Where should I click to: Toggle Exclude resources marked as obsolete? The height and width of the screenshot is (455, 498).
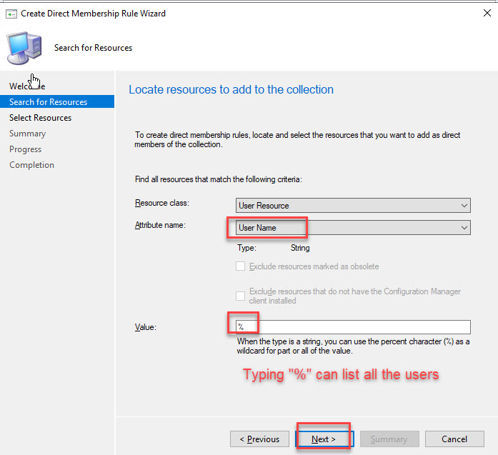click(x=241, y=266)
